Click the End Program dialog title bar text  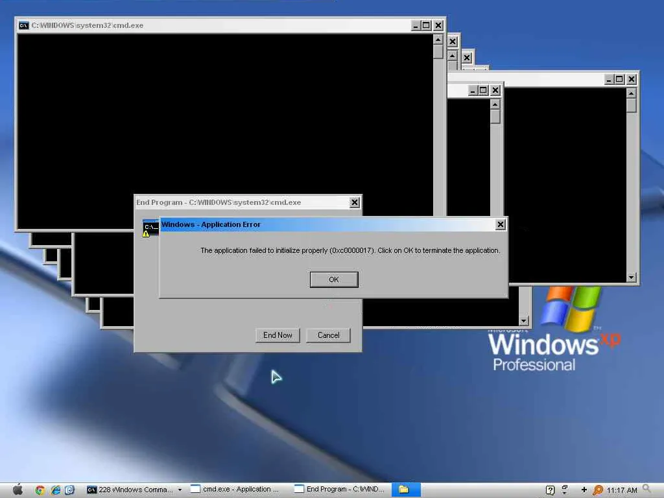[219, 202]
